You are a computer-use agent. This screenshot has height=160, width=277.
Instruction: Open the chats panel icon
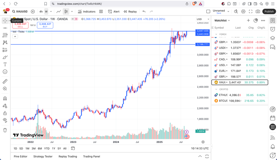(x=273, y=47)
